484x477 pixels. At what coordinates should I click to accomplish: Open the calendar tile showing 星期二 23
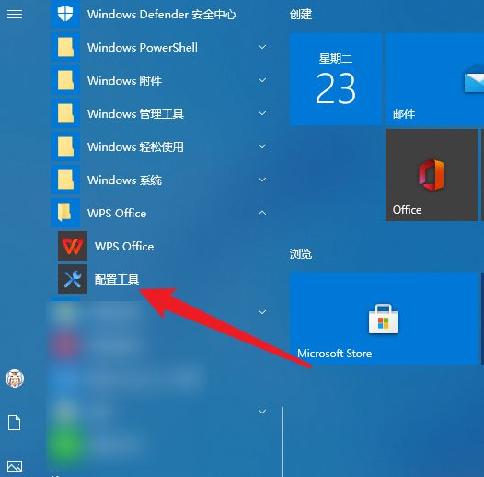[336, 79]
